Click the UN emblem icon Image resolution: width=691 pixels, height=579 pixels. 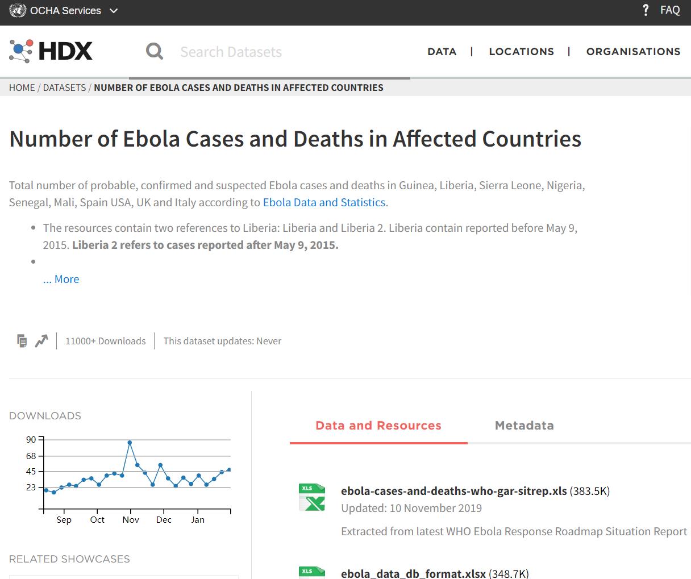click(18, 10)
